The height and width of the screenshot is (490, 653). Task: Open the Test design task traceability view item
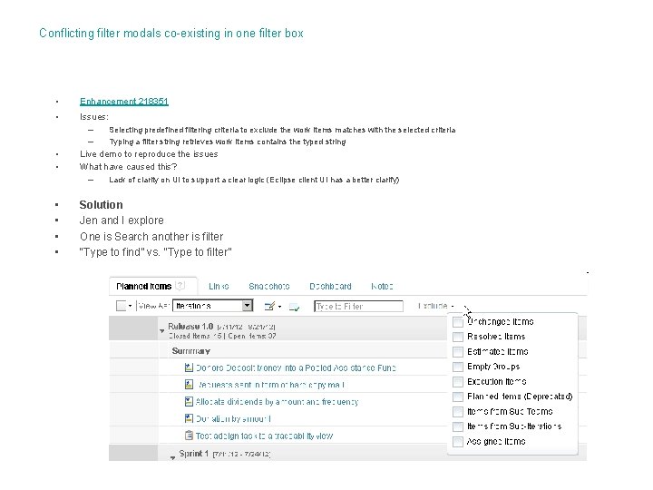pyautogui.click(x=264, y=436)
